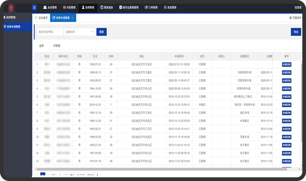306x181 pixels.
Task: Collapse sidebar using the hamburger menu icon
Action: pos(34,8)
